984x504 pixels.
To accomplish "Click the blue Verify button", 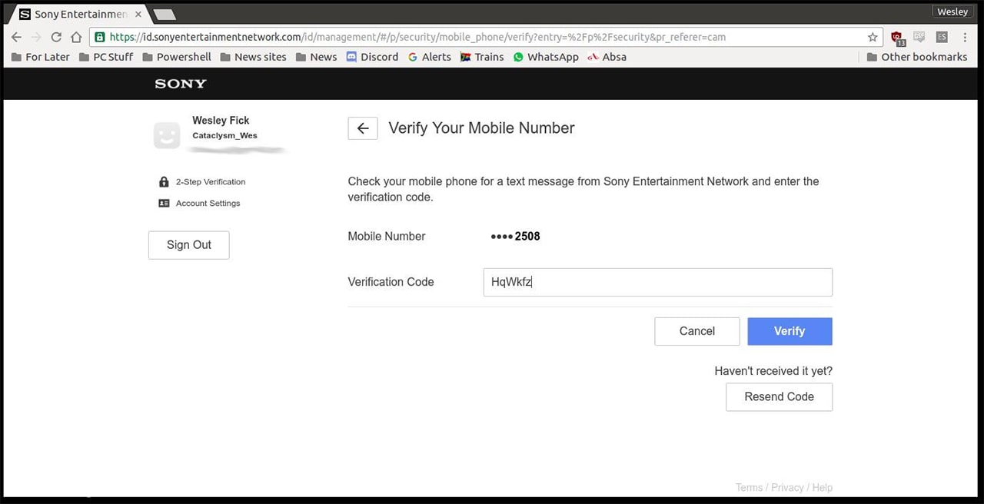I will 790,331.
